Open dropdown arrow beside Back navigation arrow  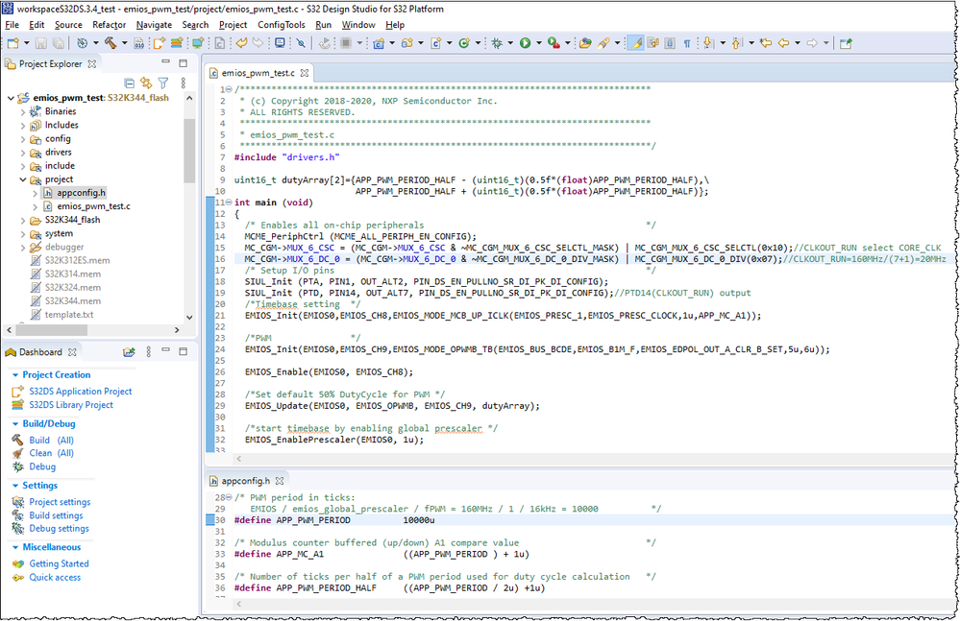click(x=798, y=43)
